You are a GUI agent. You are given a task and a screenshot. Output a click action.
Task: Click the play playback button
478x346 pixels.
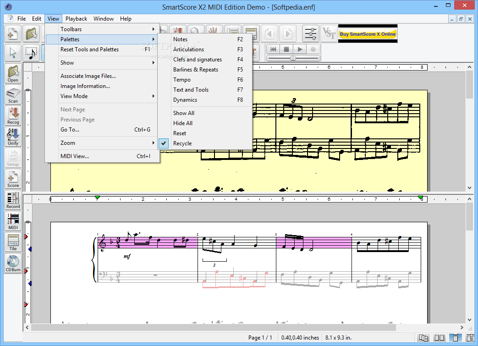(x=300, y=49)
